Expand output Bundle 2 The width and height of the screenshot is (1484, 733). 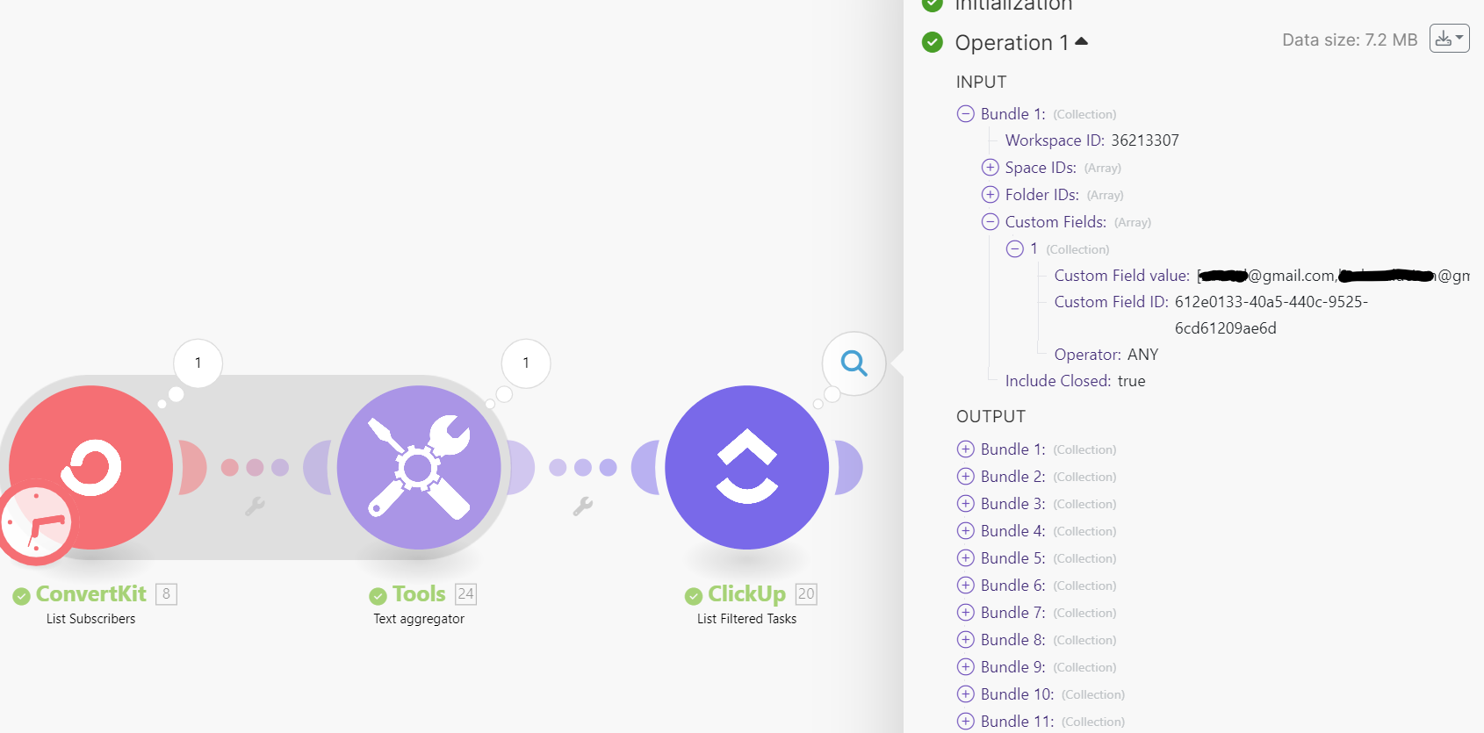[x=966, y=476]
